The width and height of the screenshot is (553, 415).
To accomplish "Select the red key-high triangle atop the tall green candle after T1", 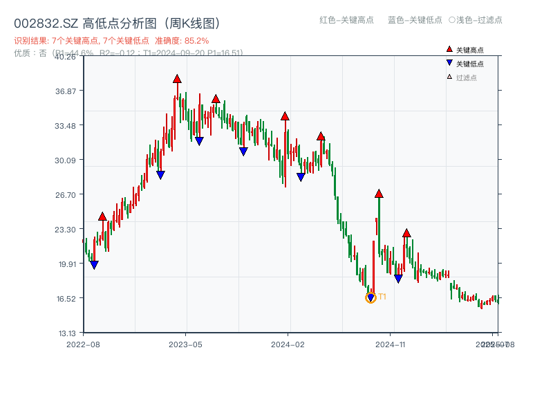I will click(x=379, y=194).
